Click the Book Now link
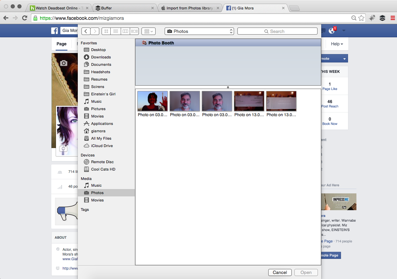This screenshot has height=279, width=397. (330, 124)
